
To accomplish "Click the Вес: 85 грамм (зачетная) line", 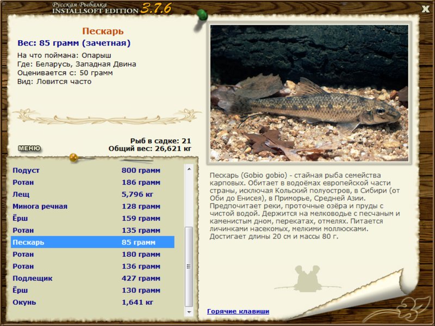I will [x=74, y=43].
